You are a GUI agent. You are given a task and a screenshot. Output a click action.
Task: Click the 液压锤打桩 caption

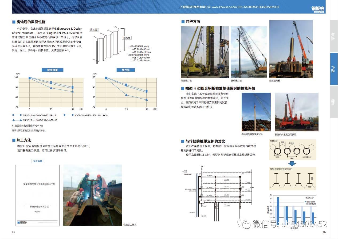tap(186, 80)
